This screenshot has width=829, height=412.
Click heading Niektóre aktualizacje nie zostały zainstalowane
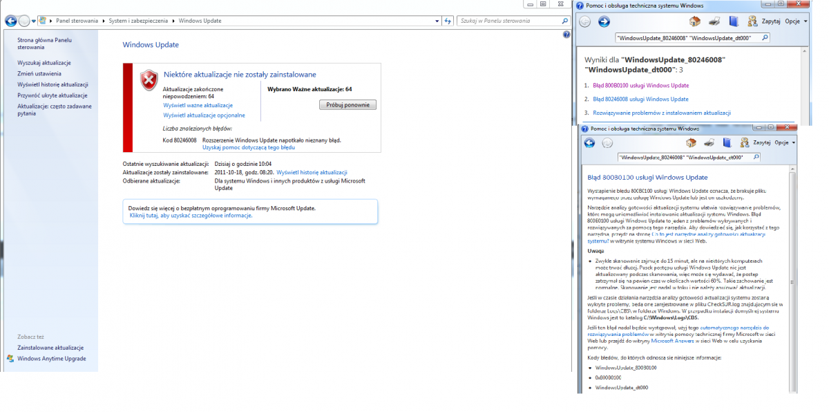[240, 74]
